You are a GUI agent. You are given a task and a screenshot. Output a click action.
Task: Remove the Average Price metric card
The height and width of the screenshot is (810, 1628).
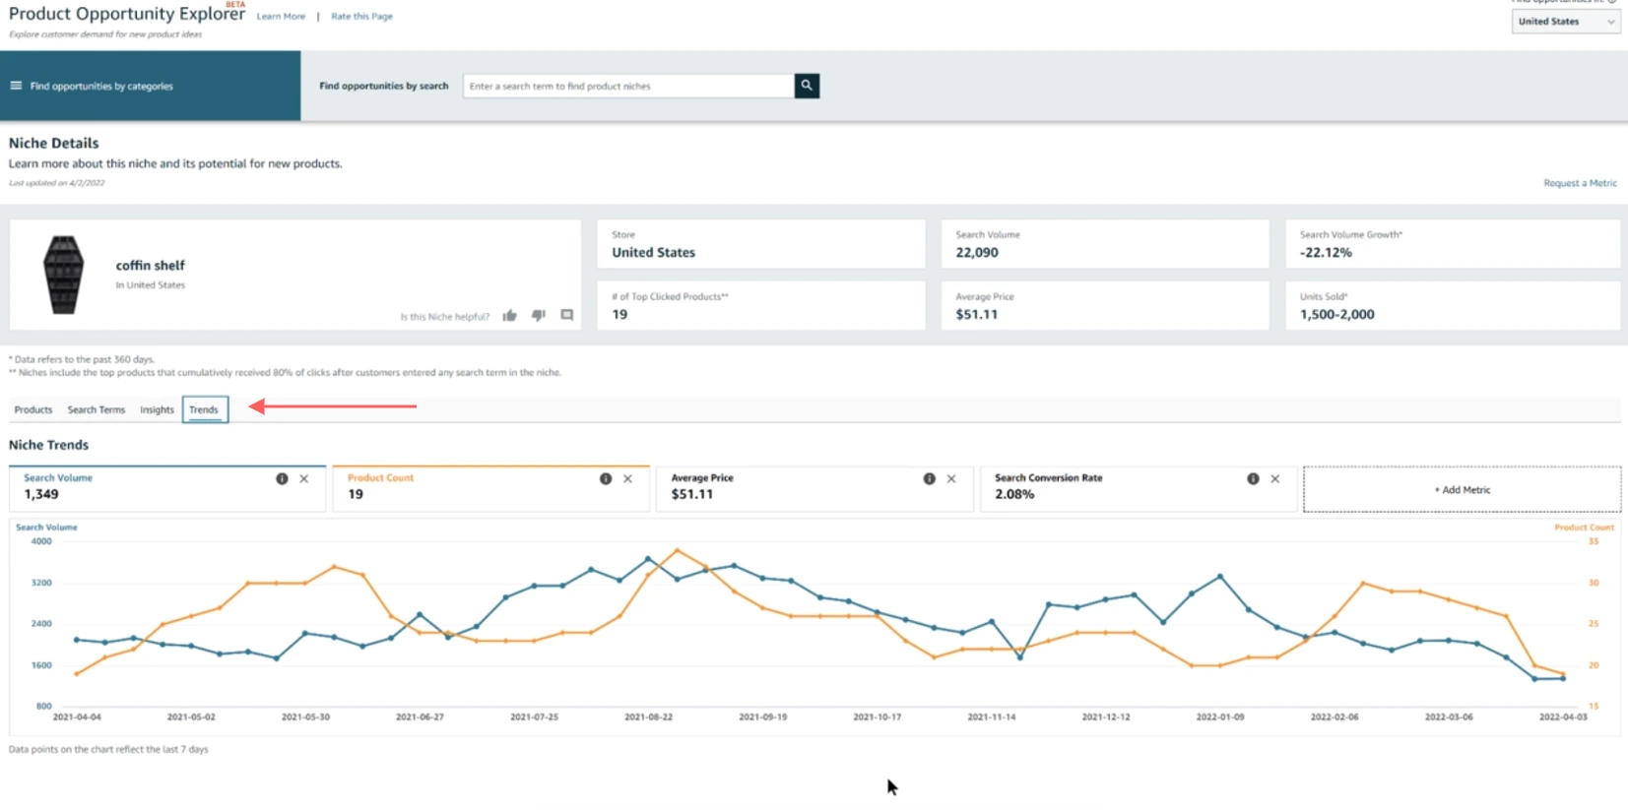tap(951, 478)
